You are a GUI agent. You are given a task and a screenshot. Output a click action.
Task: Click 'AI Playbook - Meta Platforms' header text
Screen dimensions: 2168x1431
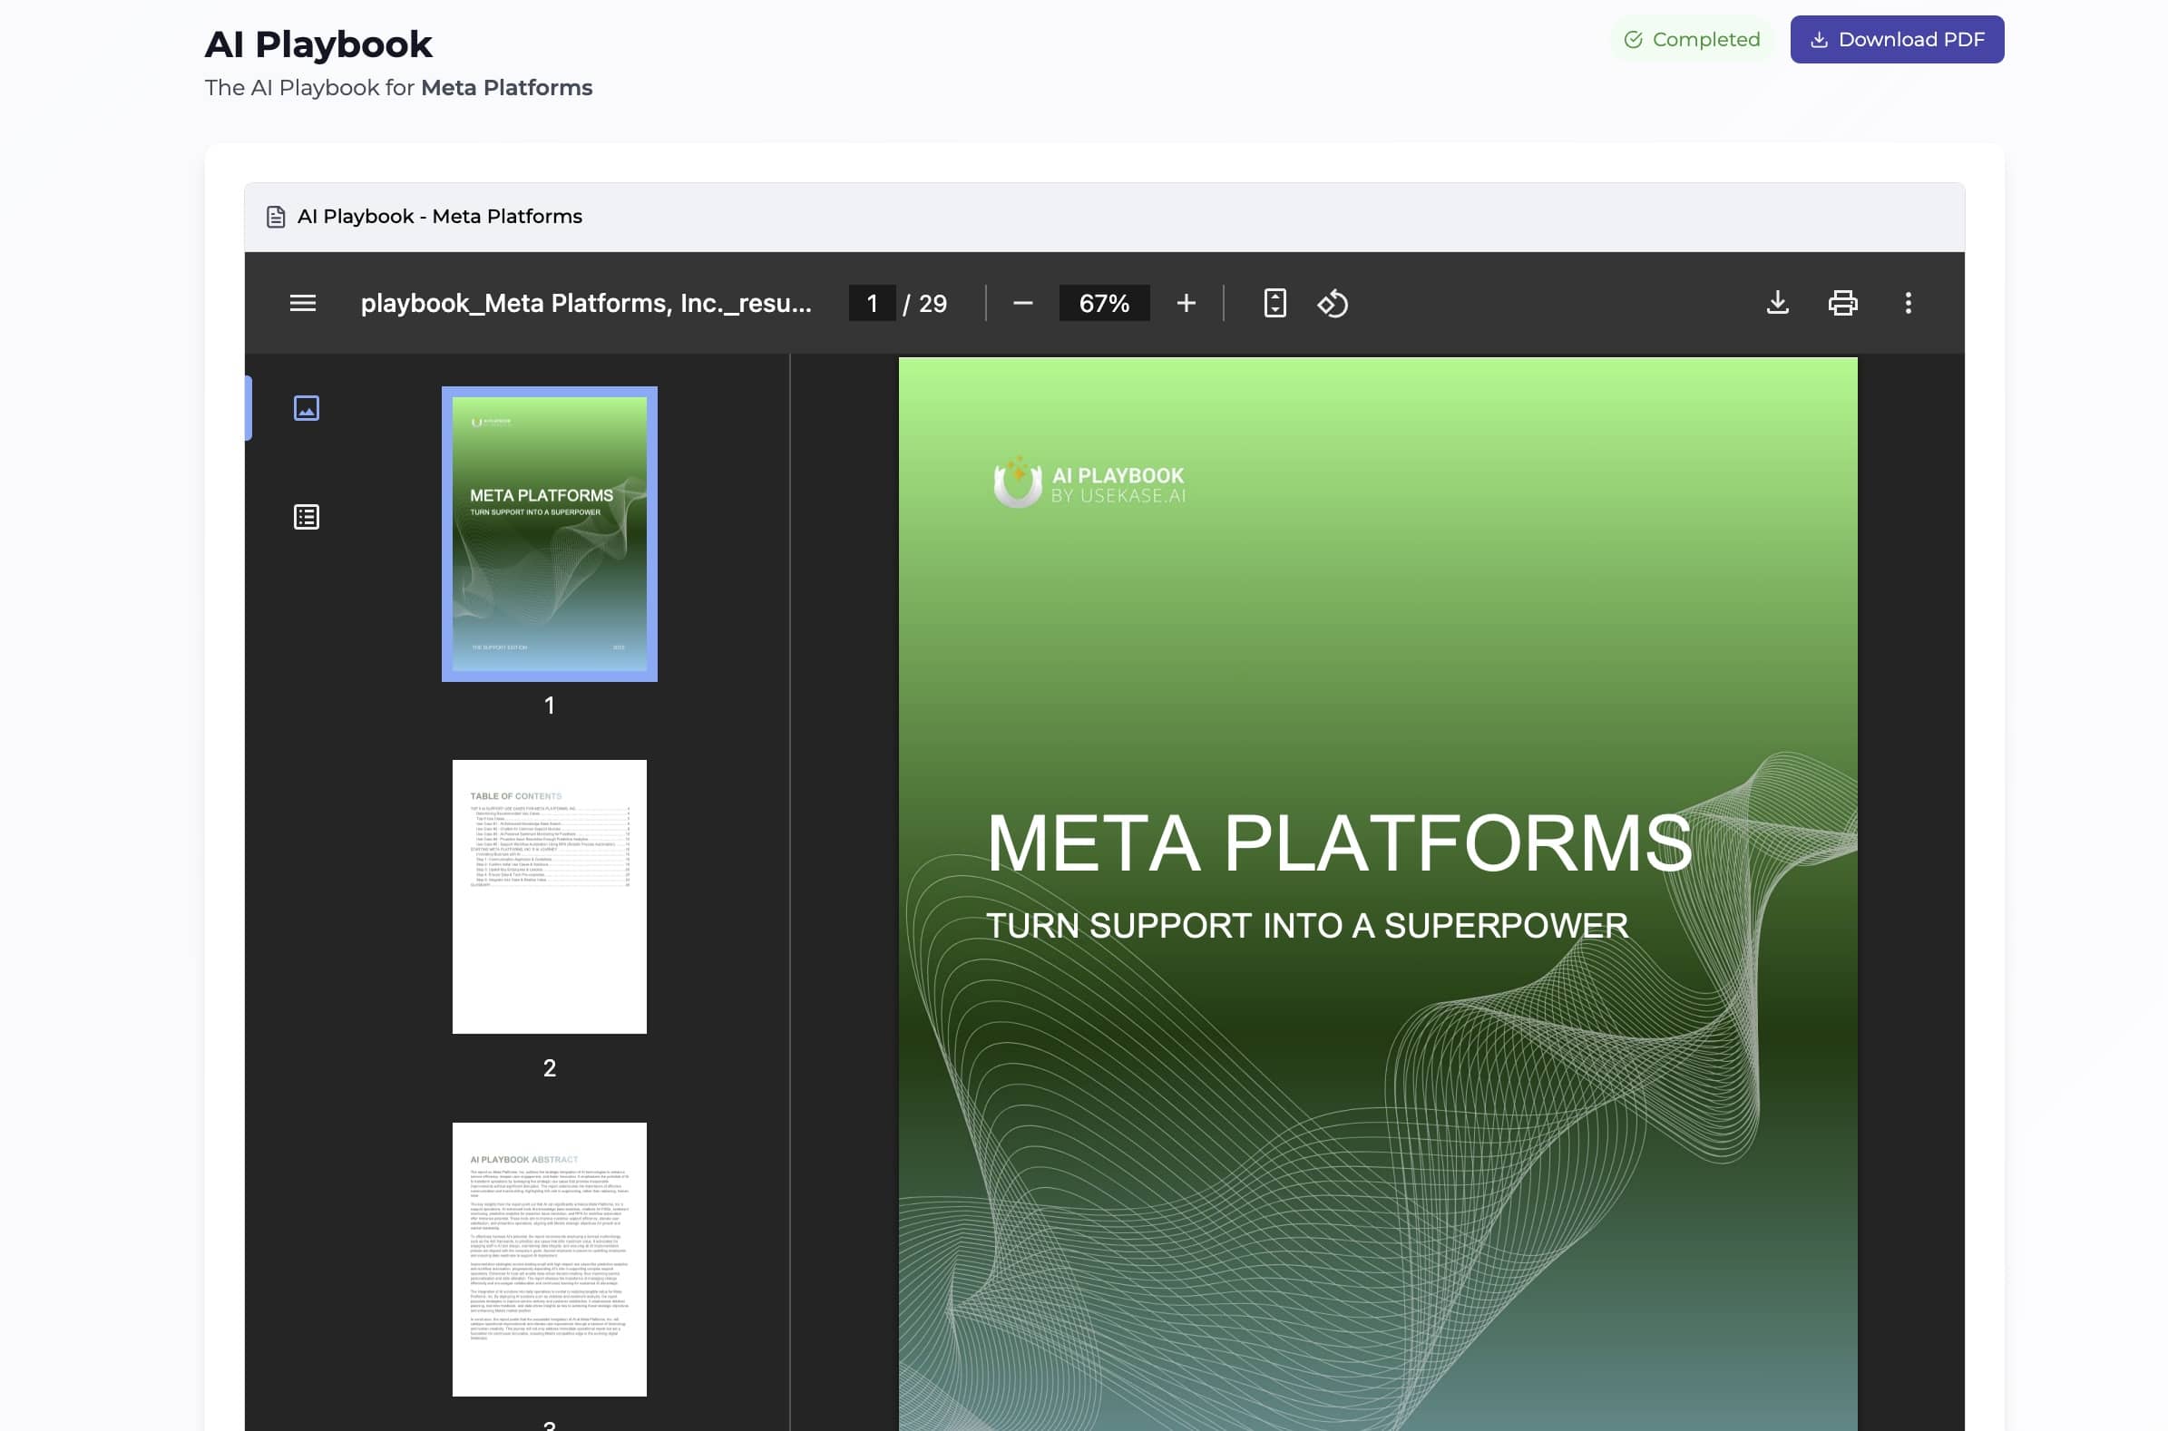pos(440,217)
